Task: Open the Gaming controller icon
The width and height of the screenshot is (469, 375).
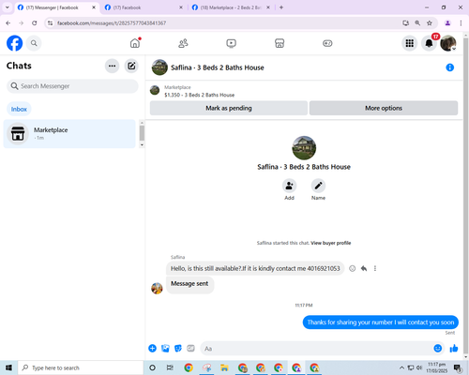Action: (x=327, y=43)
